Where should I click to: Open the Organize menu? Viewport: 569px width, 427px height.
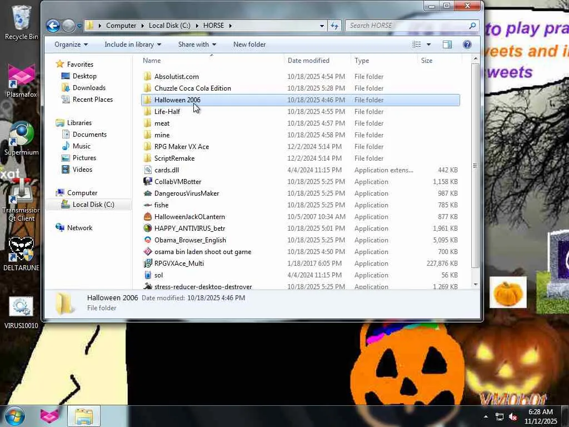(71, 44)
